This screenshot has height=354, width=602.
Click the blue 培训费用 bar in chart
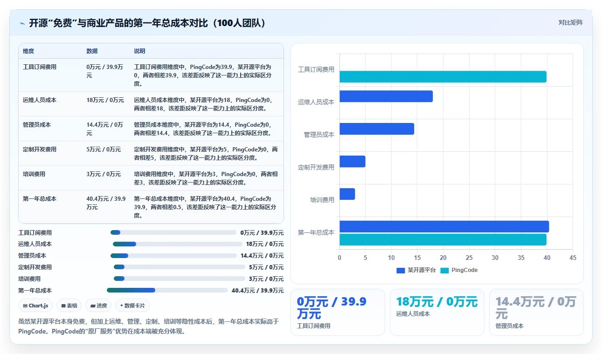coord(347,194)
